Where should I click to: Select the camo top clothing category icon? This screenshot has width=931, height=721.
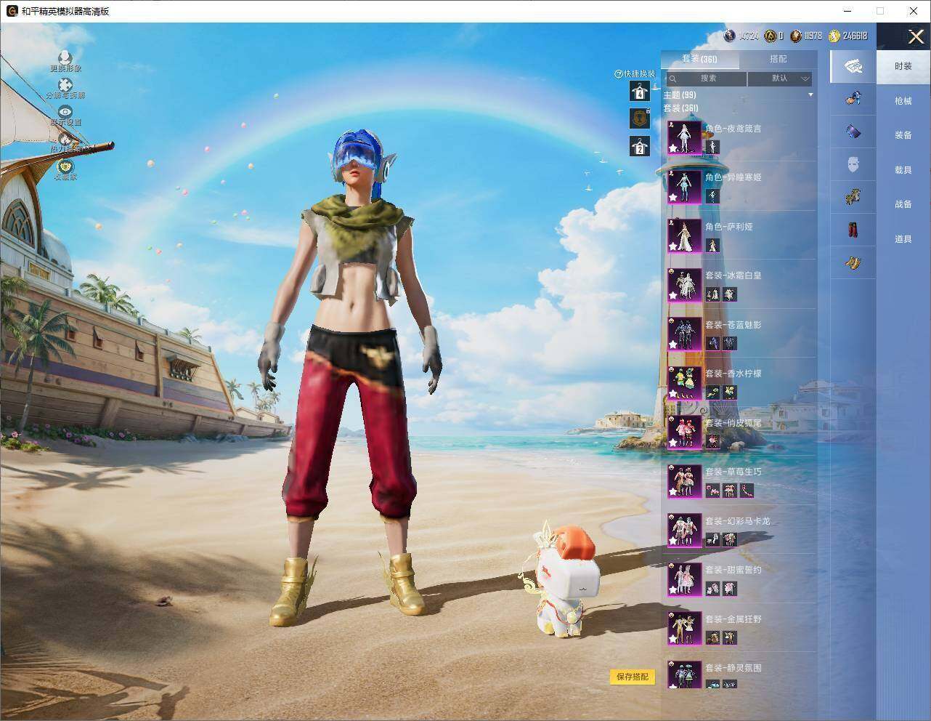click(853, 196)
